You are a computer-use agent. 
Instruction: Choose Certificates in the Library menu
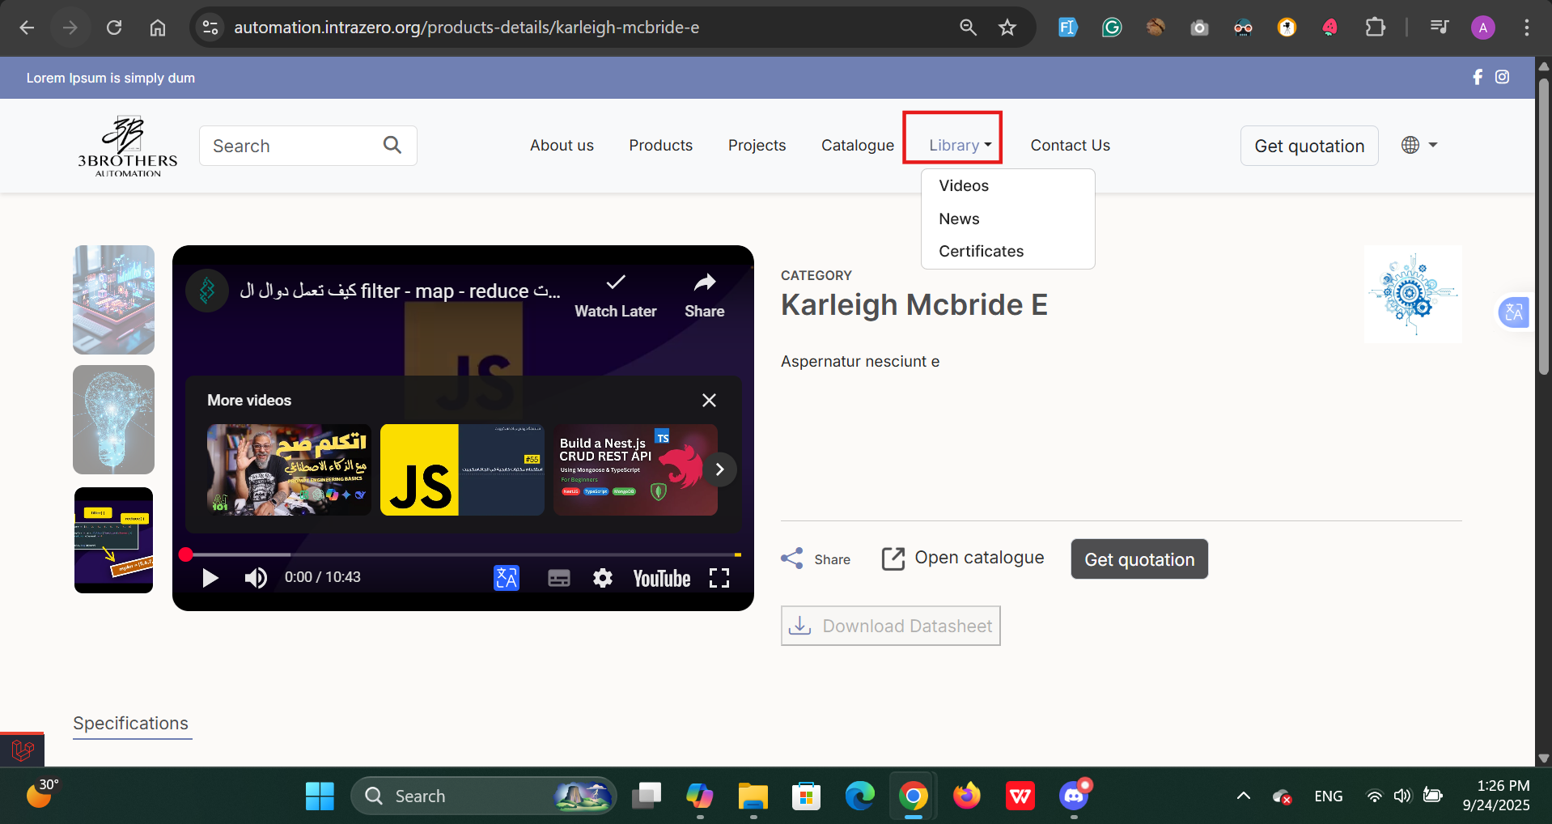tap(981, 252)
